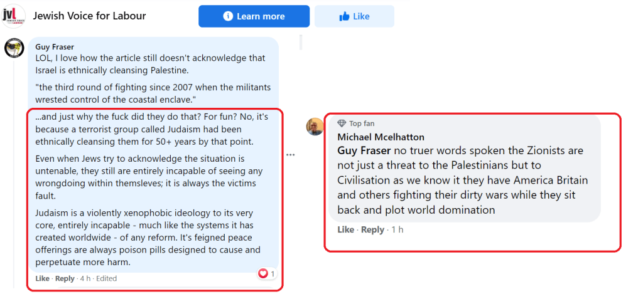Click the 4 h timestamp

click(85, 278)
